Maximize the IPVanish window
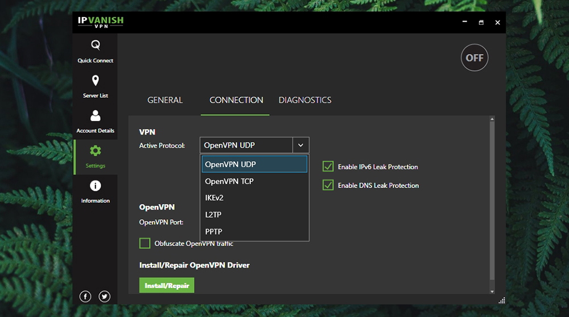 click(x=481, y=23)
